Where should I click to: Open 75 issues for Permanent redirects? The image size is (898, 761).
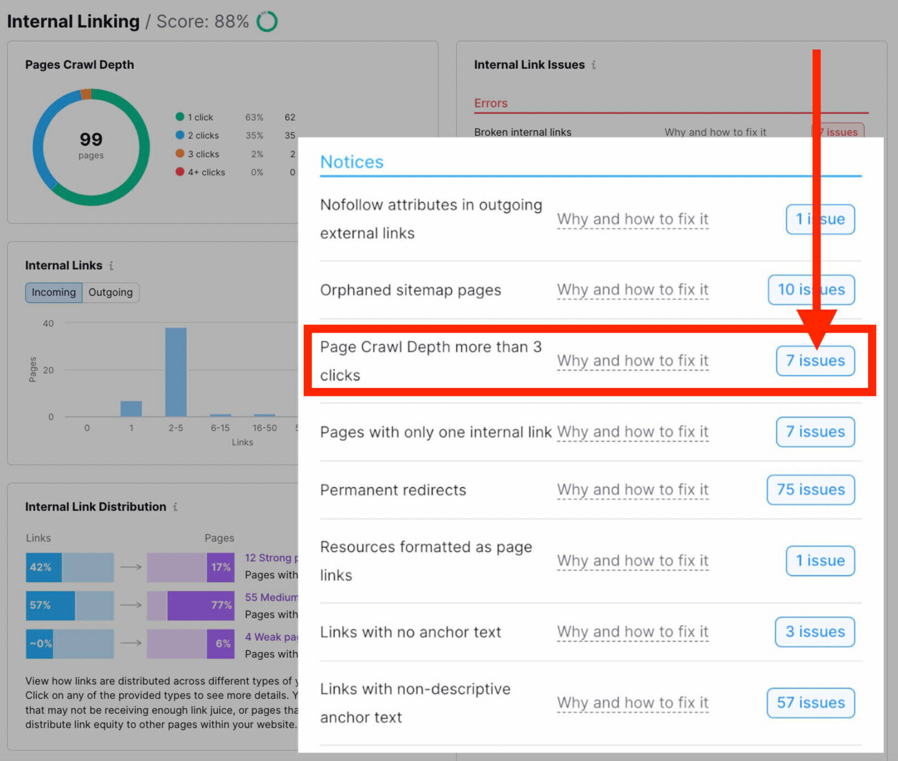point(810,489)
